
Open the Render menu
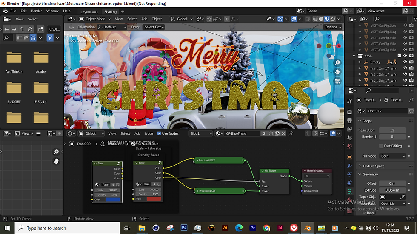coord(37,11)
